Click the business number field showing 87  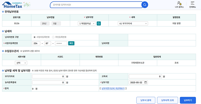(x=47, y=43)
